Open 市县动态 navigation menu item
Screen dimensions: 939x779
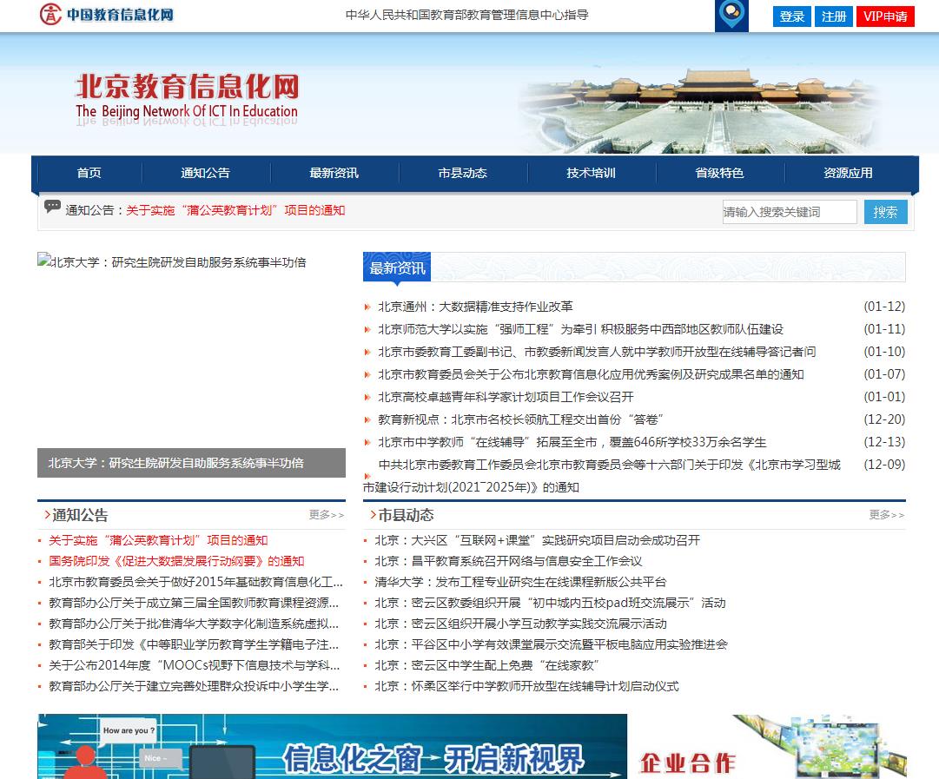click(x=462, y=173)
